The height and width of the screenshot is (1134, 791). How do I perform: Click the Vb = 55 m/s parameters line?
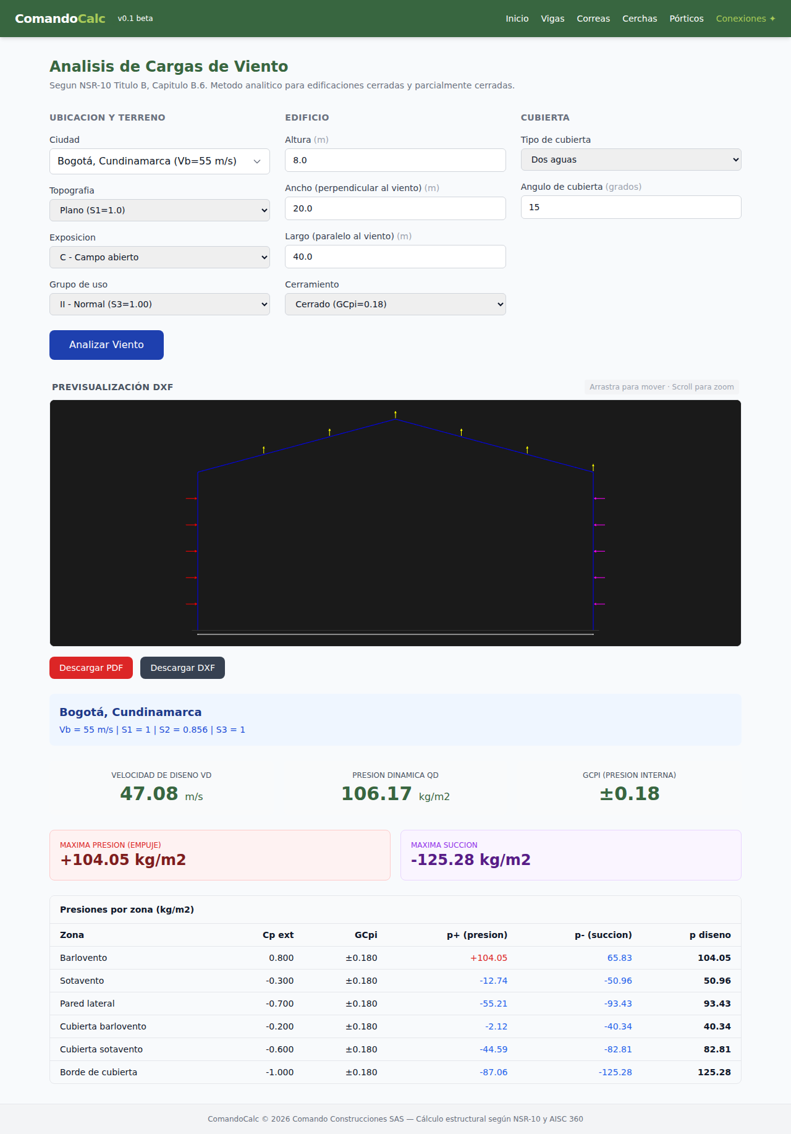(x=152, y=730)
